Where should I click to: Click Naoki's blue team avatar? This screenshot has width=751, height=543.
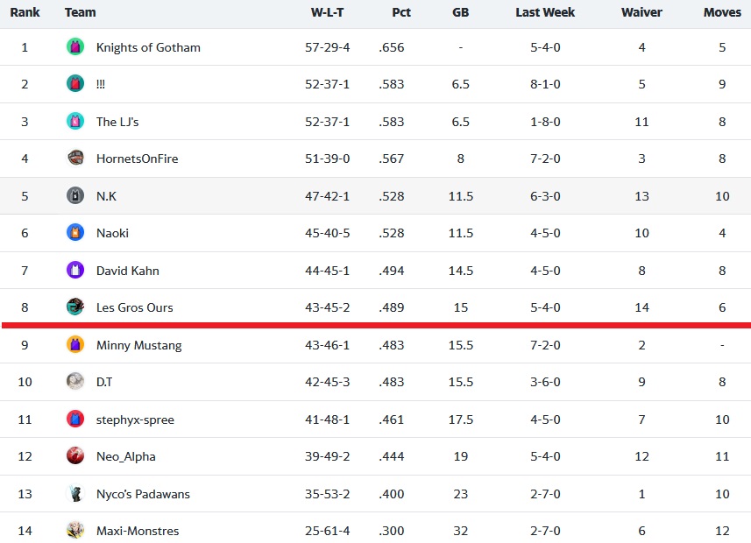click(x=75, y=233)
